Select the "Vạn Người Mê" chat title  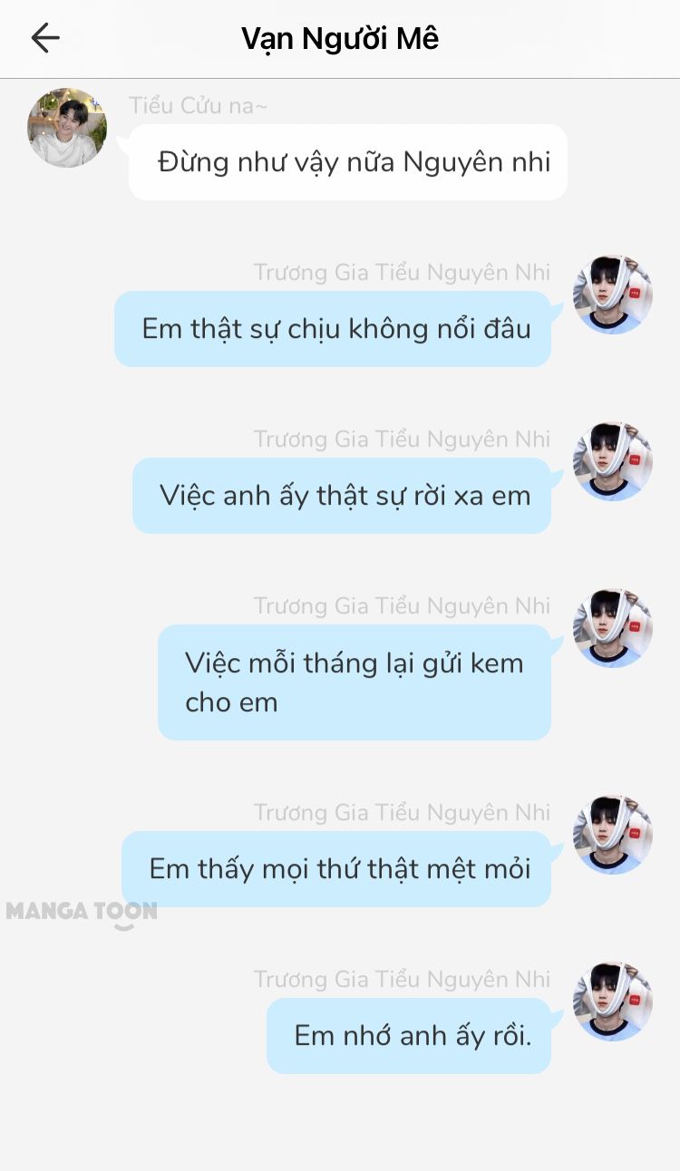(x=340, y=39)
